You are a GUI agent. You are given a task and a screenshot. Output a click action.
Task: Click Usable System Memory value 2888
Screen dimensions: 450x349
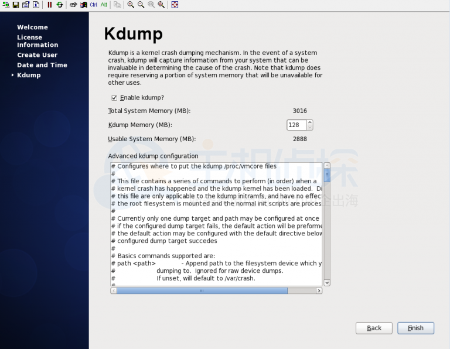(x=300, y=139)
